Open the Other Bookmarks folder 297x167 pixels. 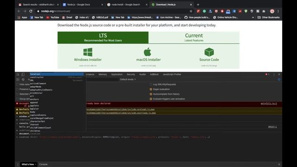(269, 18)
